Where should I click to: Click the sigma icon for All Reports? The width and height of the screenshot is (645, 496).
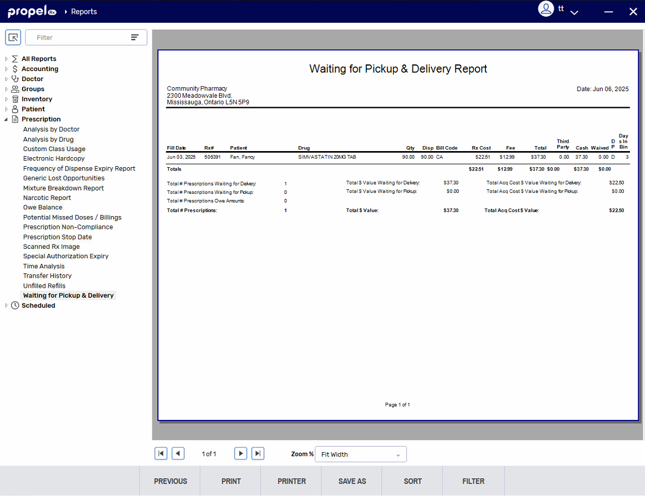[x=15, y=59]
